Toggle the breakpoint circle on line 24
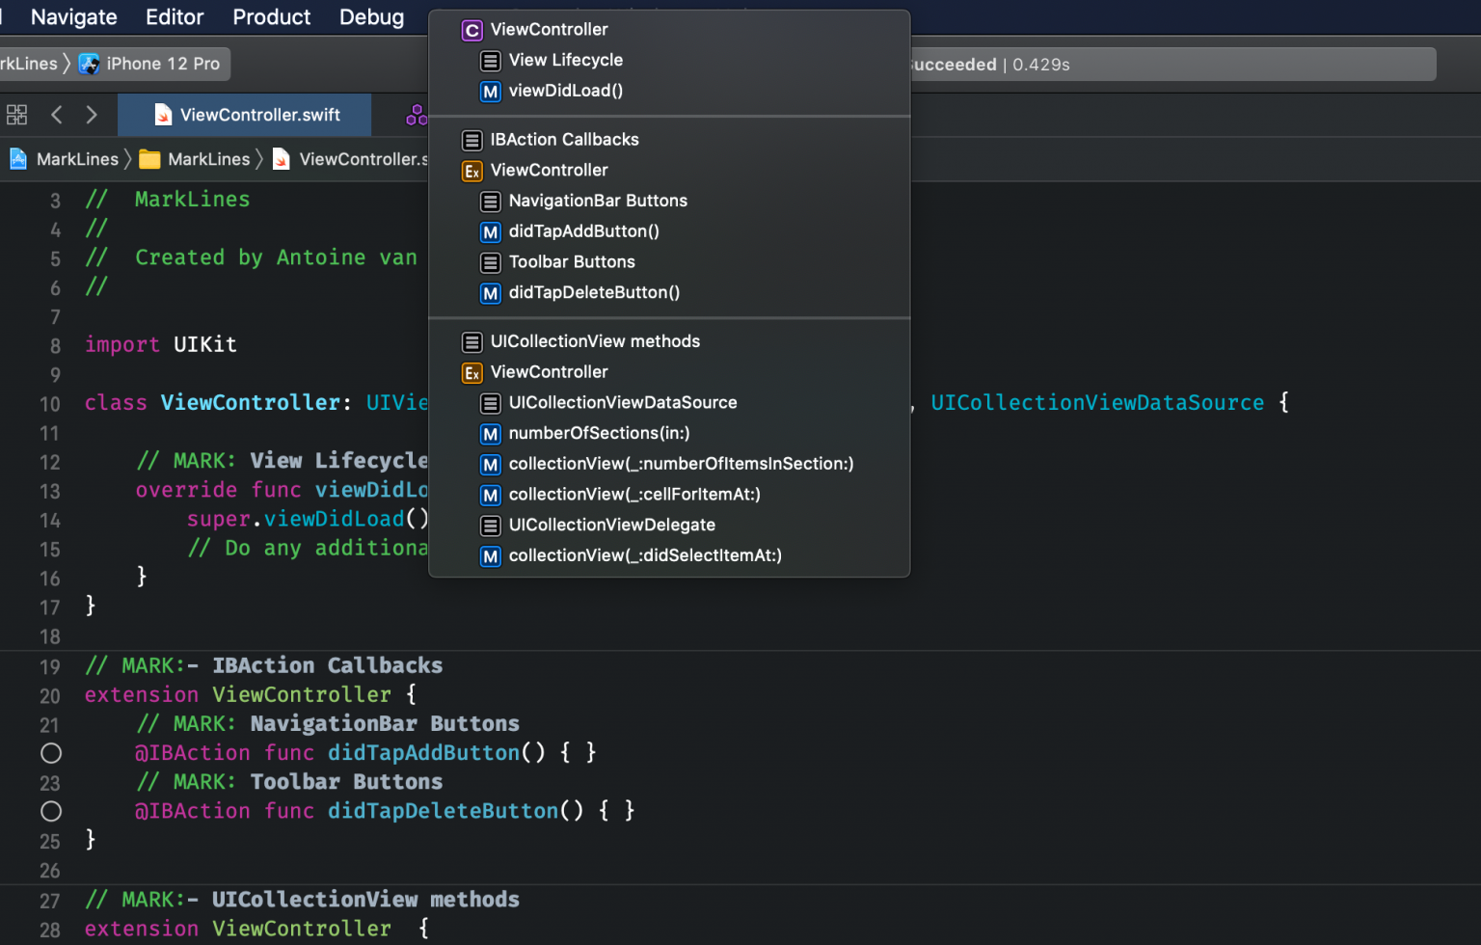The height and width of the screenshot is (945, 1481). 51,811
